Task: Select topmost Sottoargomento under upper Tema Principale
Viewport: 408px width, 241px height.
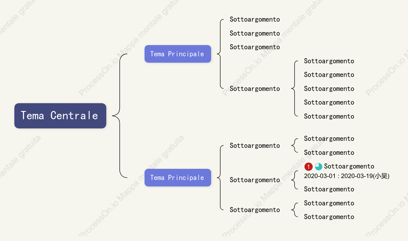Action: [255, 19]
